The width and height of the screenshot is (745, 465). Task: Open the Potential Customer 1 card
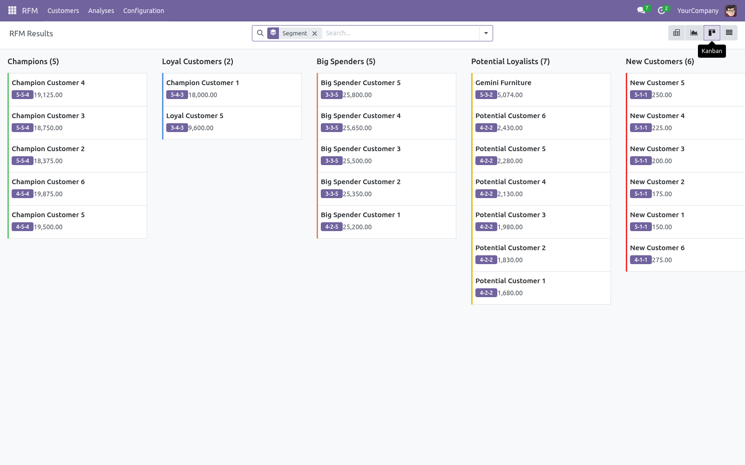coord(542,288)
